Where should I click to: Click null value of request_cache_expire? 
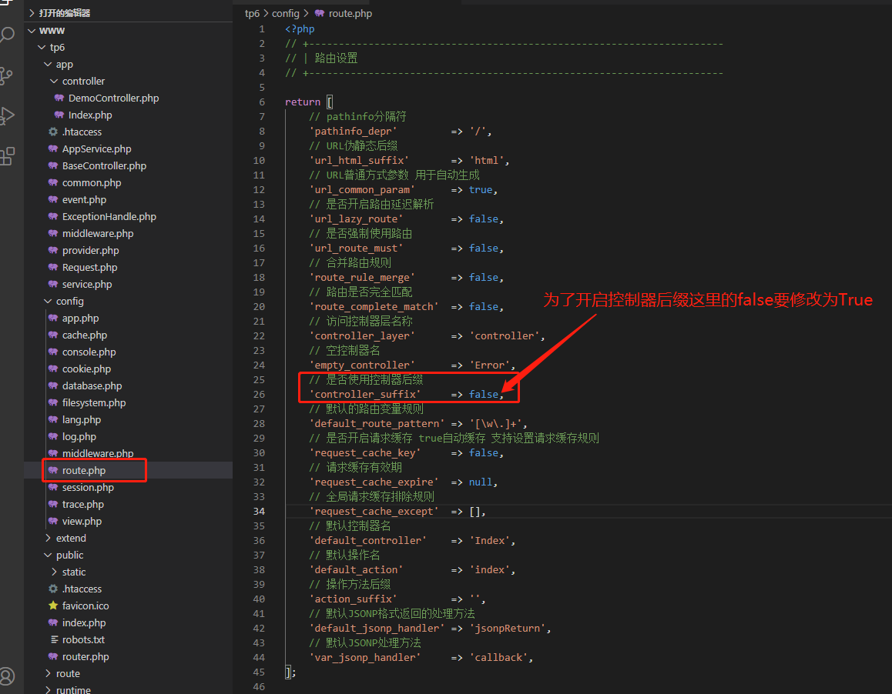point(481,482)
